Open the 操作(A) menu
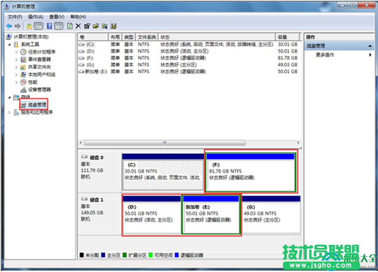The width and height of the screenshot is (378, 272). (x=36, y=17)
